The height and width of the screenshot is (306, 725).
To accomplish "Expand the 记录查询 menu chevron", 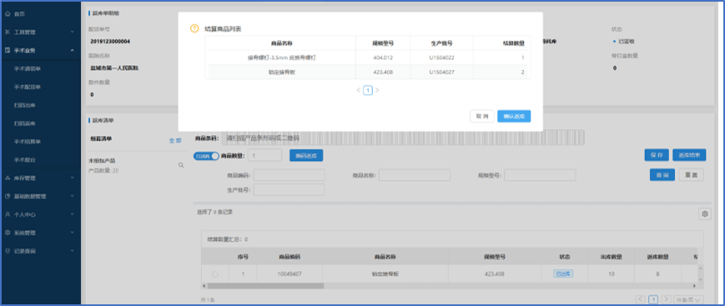I will point(72,251).
